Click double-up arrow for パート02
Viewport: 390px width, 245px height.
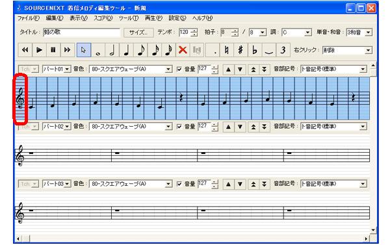[x=253, y=127]
